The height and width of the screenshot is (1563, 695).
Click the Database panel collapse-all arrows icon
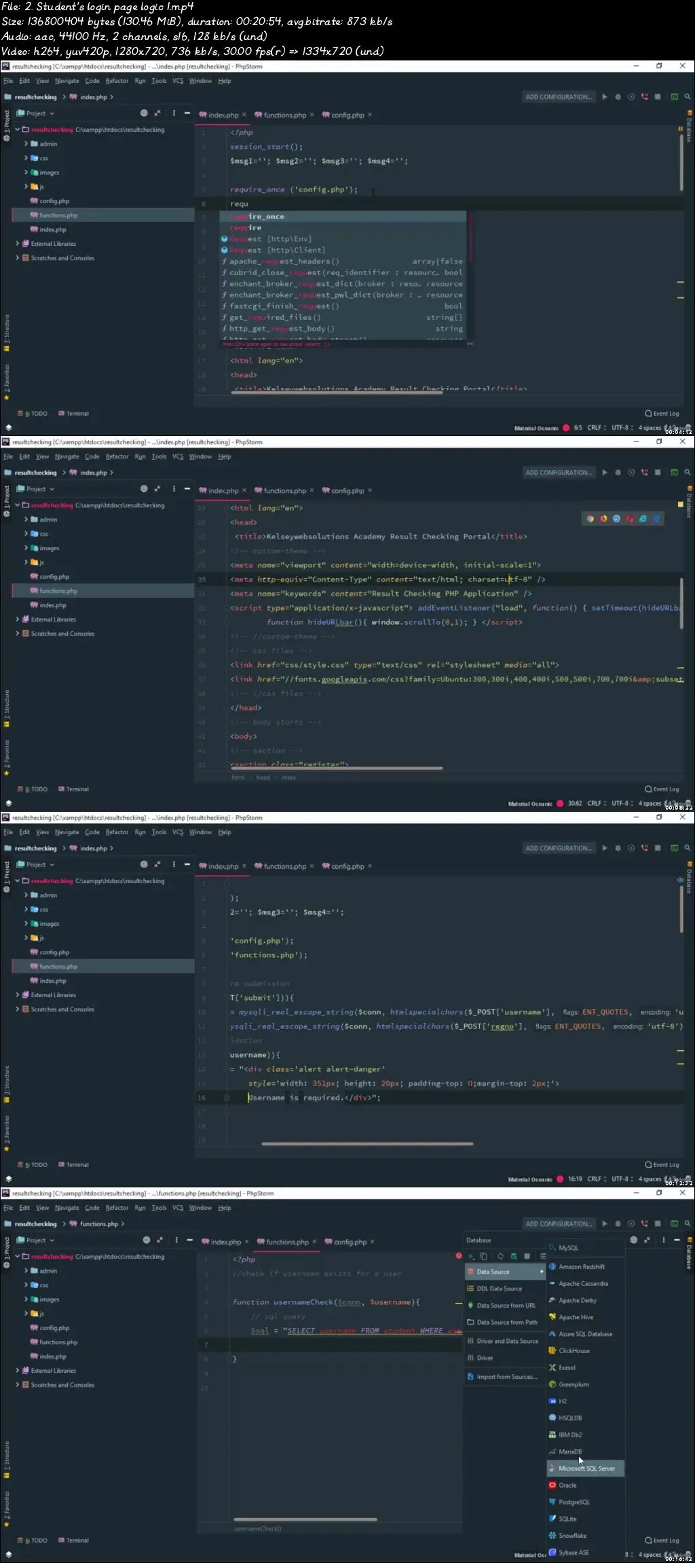point(647,1240)
